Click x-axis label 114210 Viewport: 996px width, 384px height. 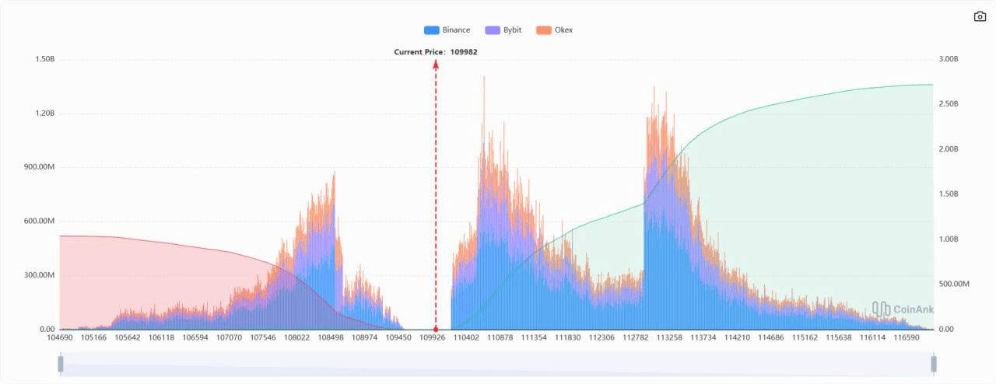[738, 338]
